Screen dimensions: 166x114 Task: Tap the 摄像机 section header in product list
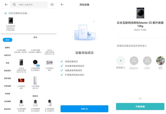point(35,96)
